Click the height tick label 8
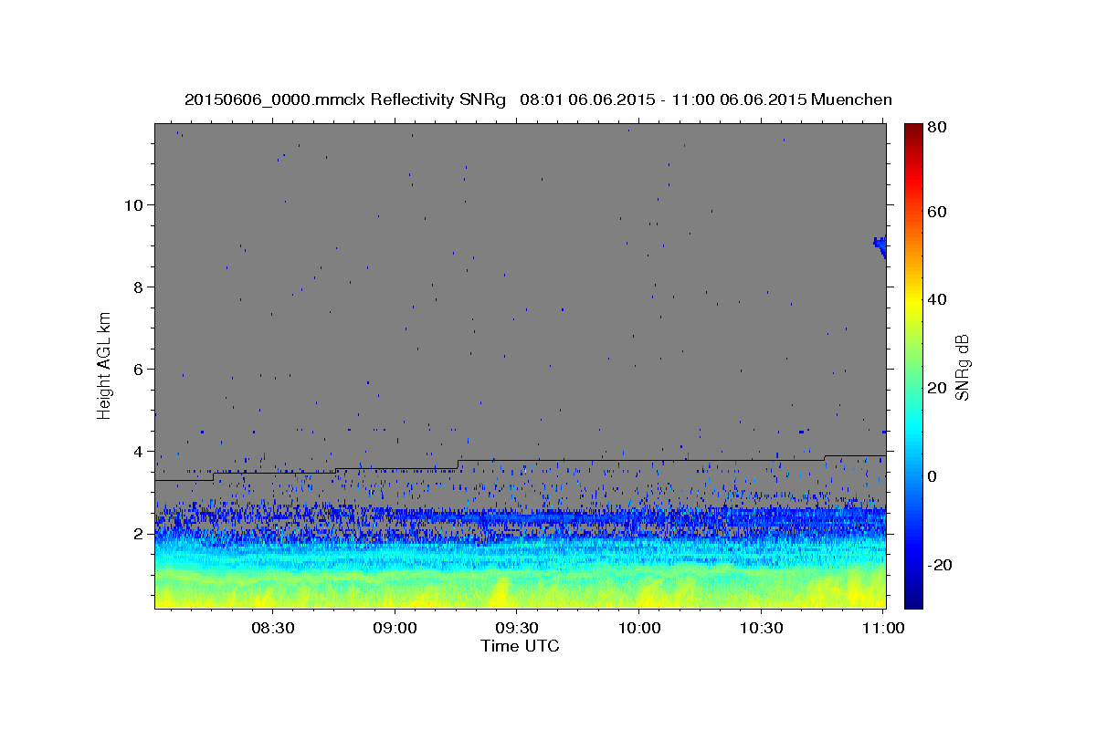This screenshot has width=1096, height=730. click(x=139, y=287)
